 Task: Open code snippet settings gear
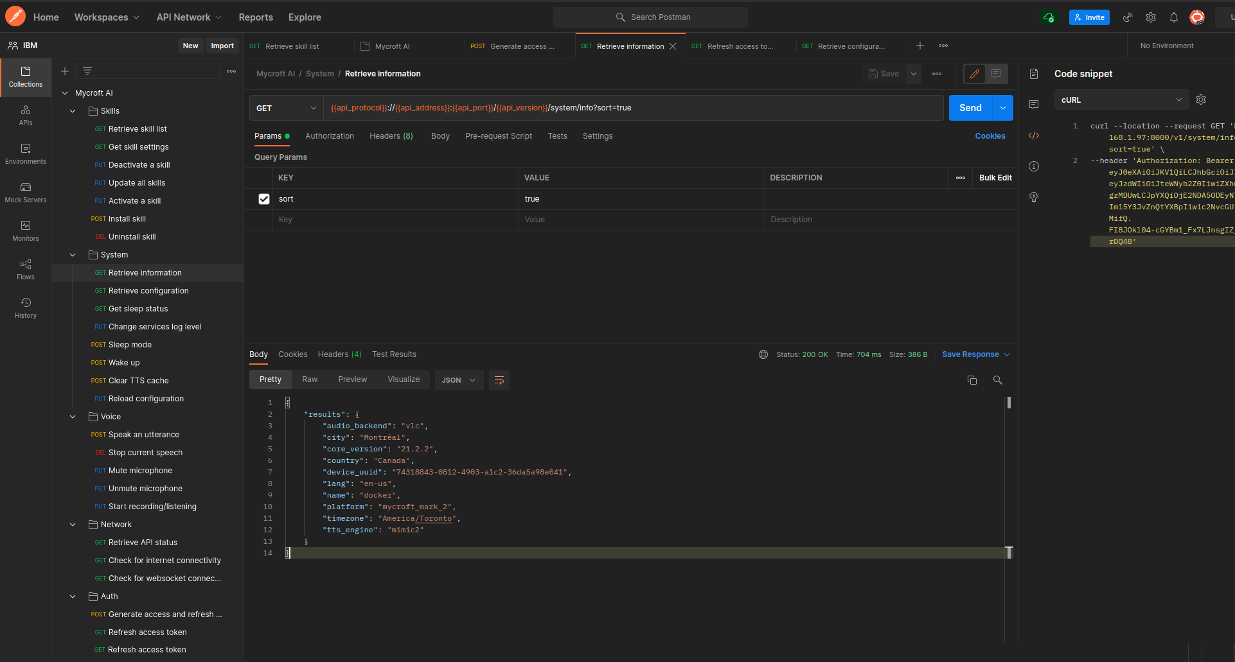click(x=1201, y=100)
